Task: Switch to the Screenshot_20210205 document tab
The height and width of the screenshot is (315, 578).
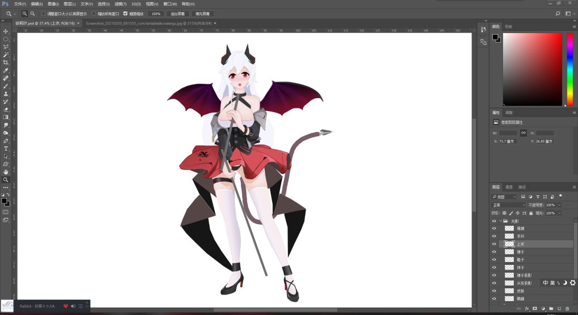Action: [149, 23]
